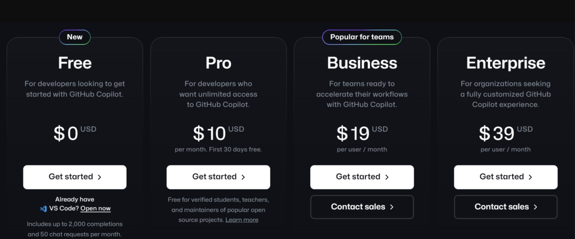Get started with the Free plan
This screenshot has height=239, width=575.
(x=75, y=177)
